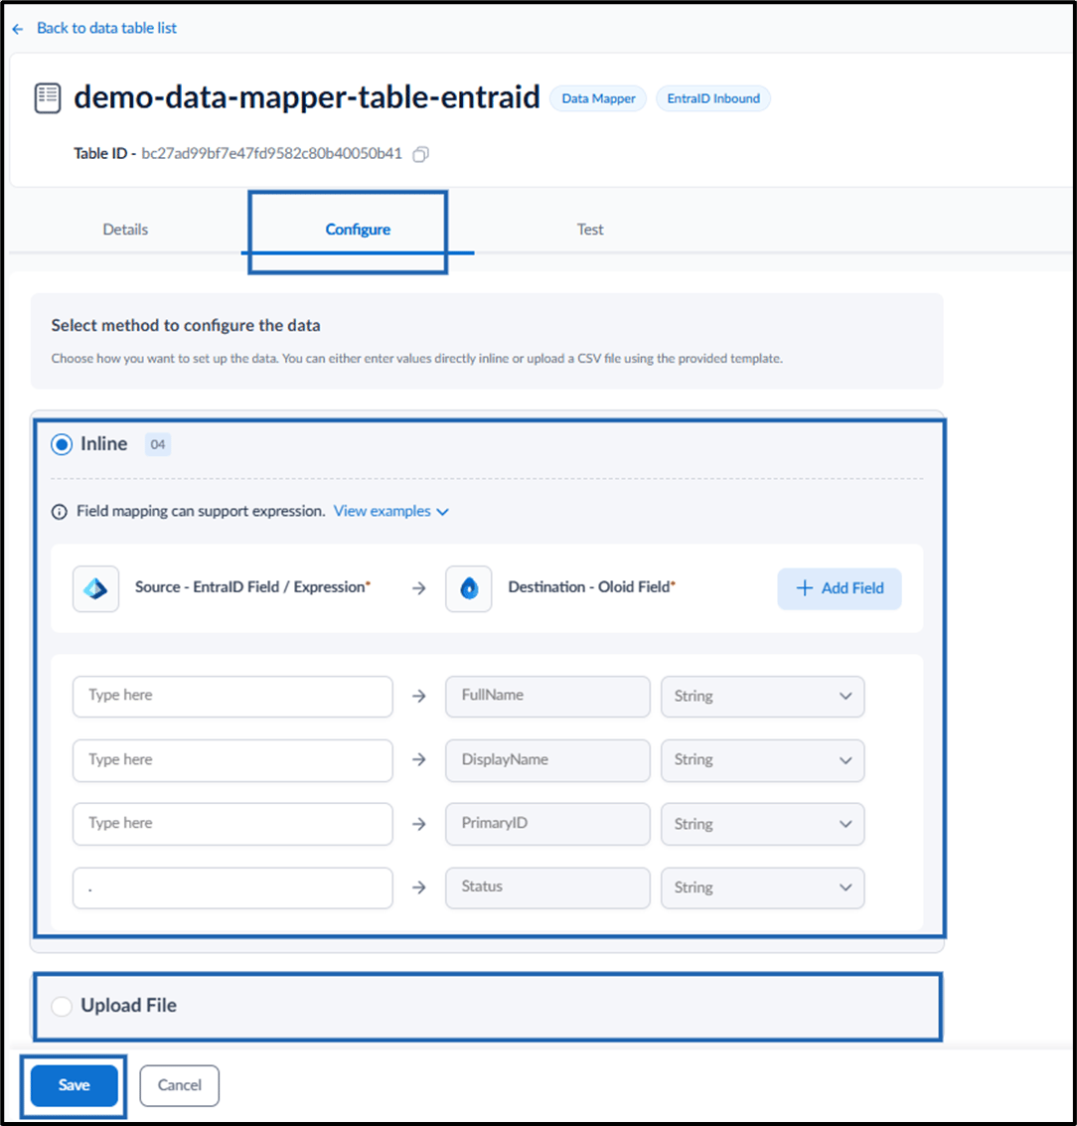Image resolution: width=1077 pixels, height=1126 pixels.
Task: Click the Oloid destination logo icon
Action: [x=469, y=589]
